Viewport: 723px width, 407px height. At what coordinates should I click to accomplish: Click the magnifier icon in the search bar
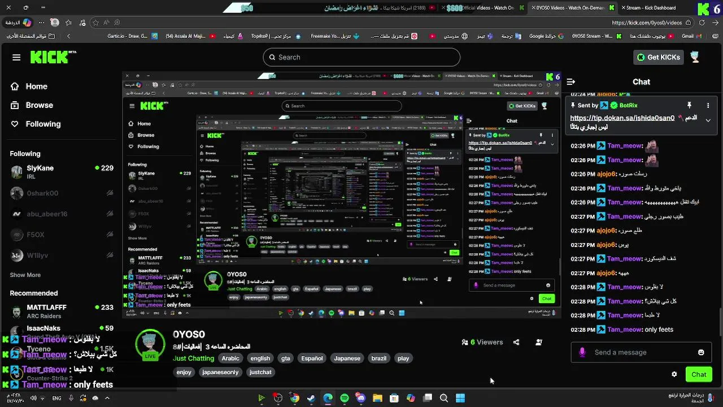pos(272,57)
